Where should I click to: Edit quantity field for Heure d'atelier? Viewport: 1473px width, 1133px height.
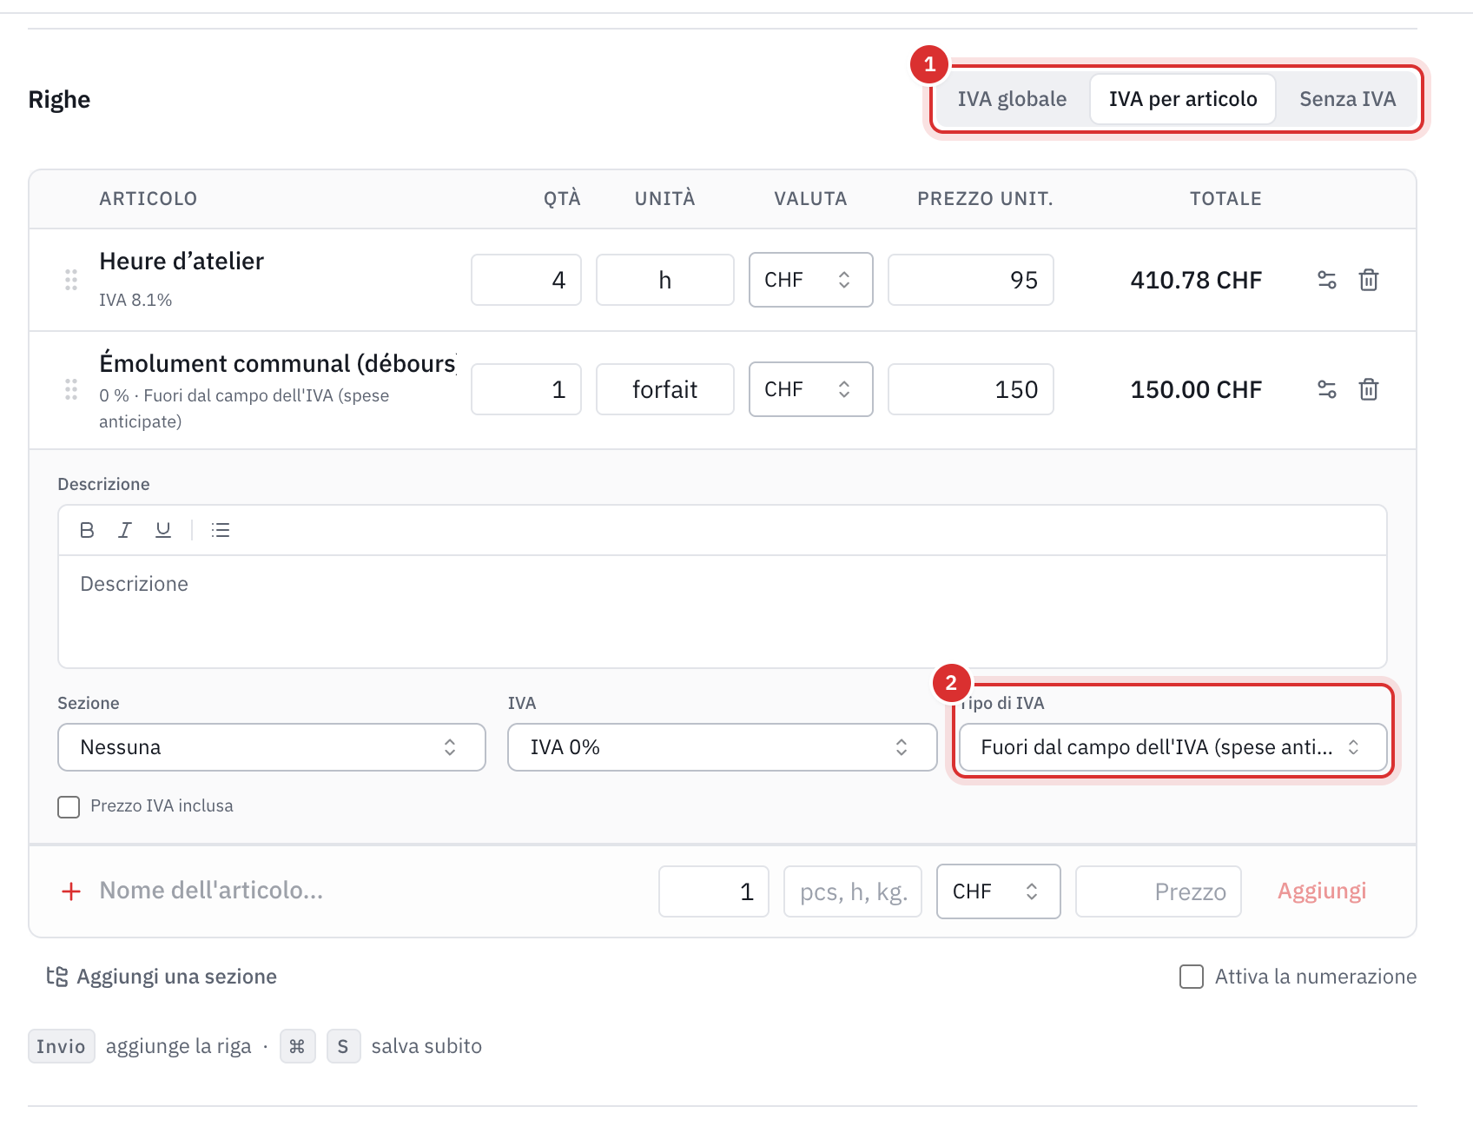[x=526, y=280]
